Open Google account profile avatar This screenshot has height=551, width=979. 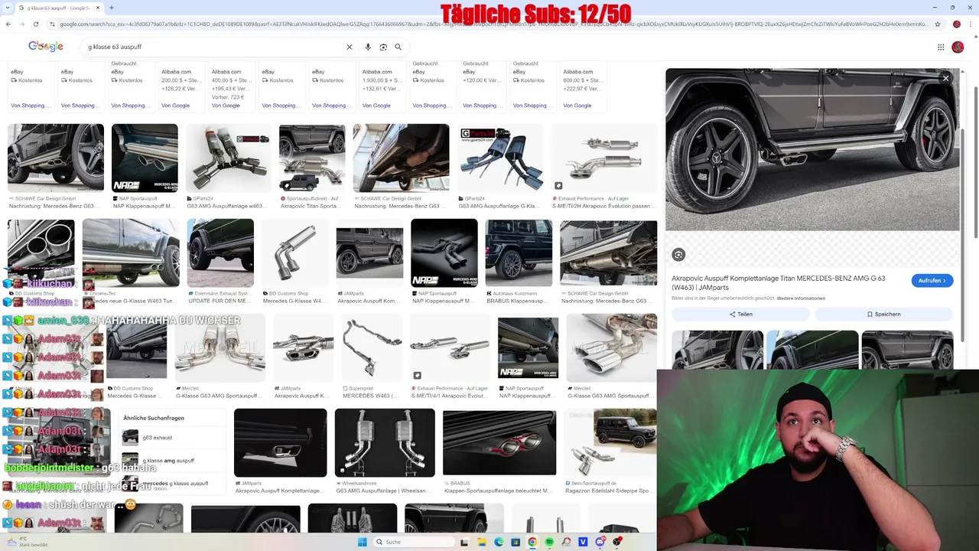tap(958, 47)
